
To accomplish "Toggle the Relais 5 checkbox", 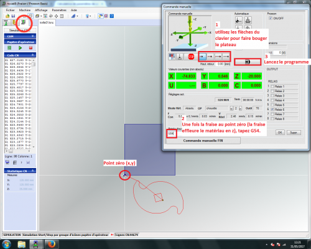I will [272, 105].
